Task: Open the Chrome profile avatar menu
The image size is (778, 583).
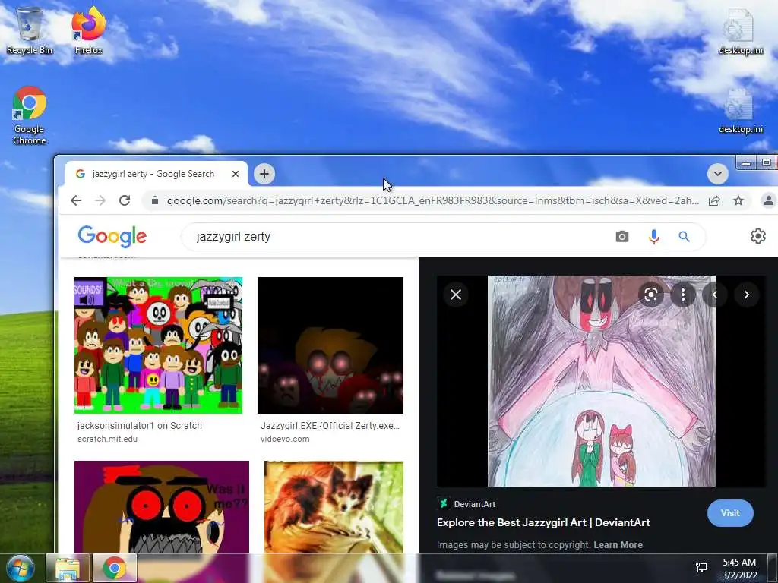Action: [x=768, y=200]
